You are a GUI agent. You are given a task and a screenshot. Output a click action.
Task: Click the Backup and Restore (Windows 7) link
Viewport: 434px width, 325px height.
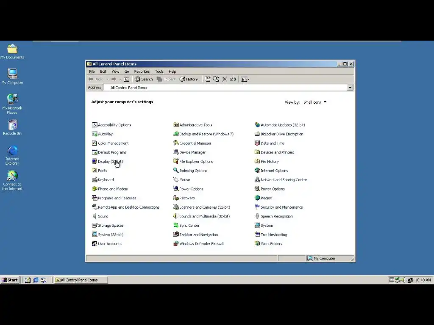tap(206, 134)
